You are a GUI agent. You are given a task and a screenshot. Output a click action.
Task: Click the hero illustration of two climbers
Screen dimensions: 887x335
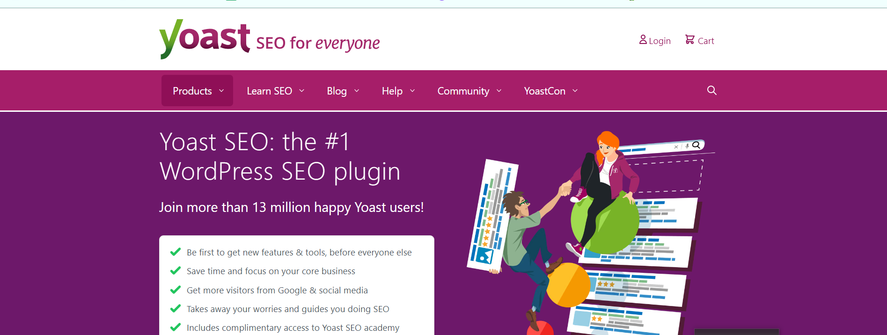(590, 233)
